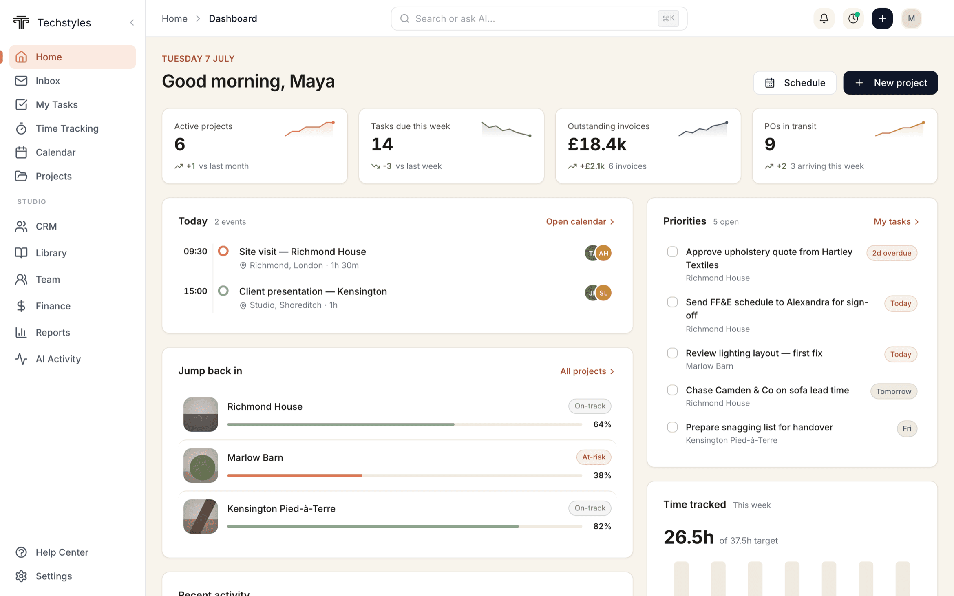Open the Marlow Barn project thumbnail
The width and height of the screenshot is (954, 596).
pyautogui.click(x=201, y=465)
